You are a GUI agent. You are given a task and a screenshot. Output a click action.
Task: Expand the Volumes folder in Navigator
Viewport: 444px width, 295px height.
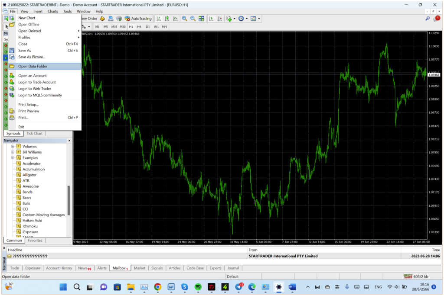[13, 146]
